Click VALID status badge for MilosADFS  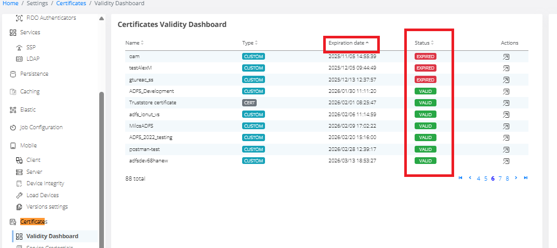pos(425,126)
